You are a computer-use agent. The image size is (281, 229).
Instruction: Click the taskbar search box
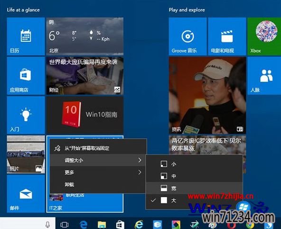click(28, 223)
